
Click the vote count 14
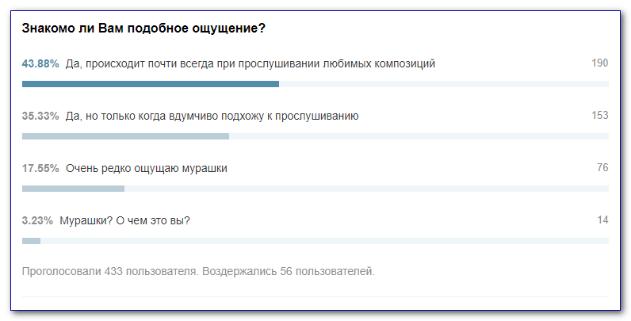(x=602, y=220)
